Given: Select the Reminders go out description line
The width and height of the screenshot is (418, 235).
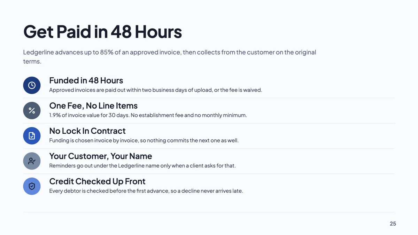Looking at the screenshot, I should click(142, 166).
